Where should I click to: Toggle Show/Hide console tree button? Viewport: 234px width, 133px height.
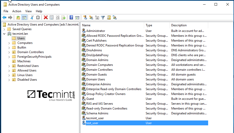(24, 18)
